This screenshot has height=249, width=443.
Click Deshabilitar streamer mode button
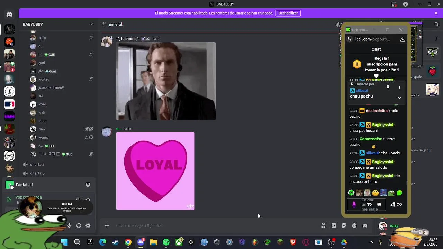tap(288, 13)
